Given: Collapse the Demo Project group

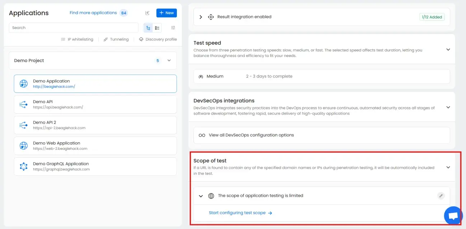Looking at the screenshot, I should point(169,61).
